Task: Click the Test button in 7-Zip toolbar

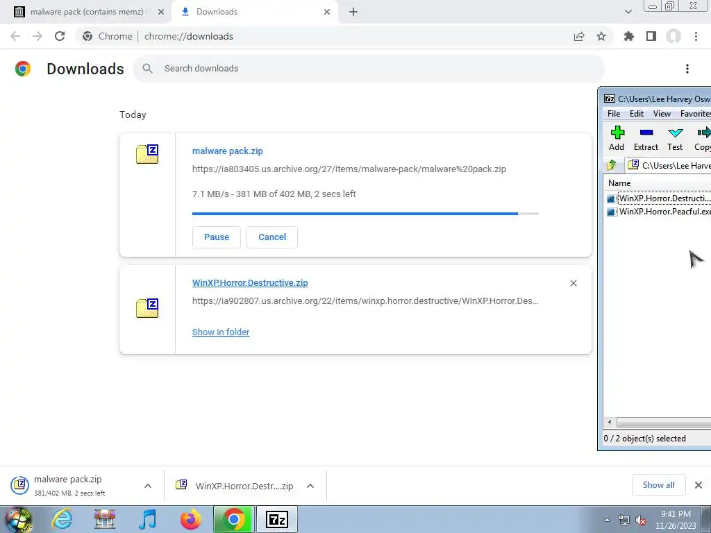Action: 675,139
